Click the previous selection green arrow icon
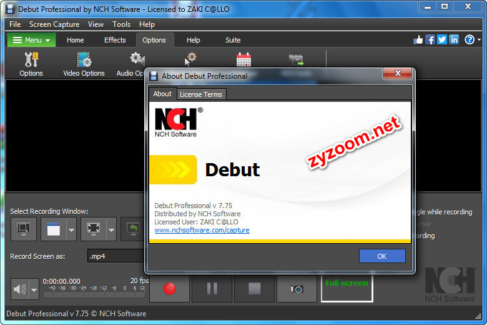Image resolution: width=487 pixels, height=325 pixels. pos(133,229)
